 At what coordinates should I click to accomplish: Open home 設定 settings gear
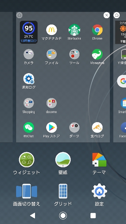point(99,191)
